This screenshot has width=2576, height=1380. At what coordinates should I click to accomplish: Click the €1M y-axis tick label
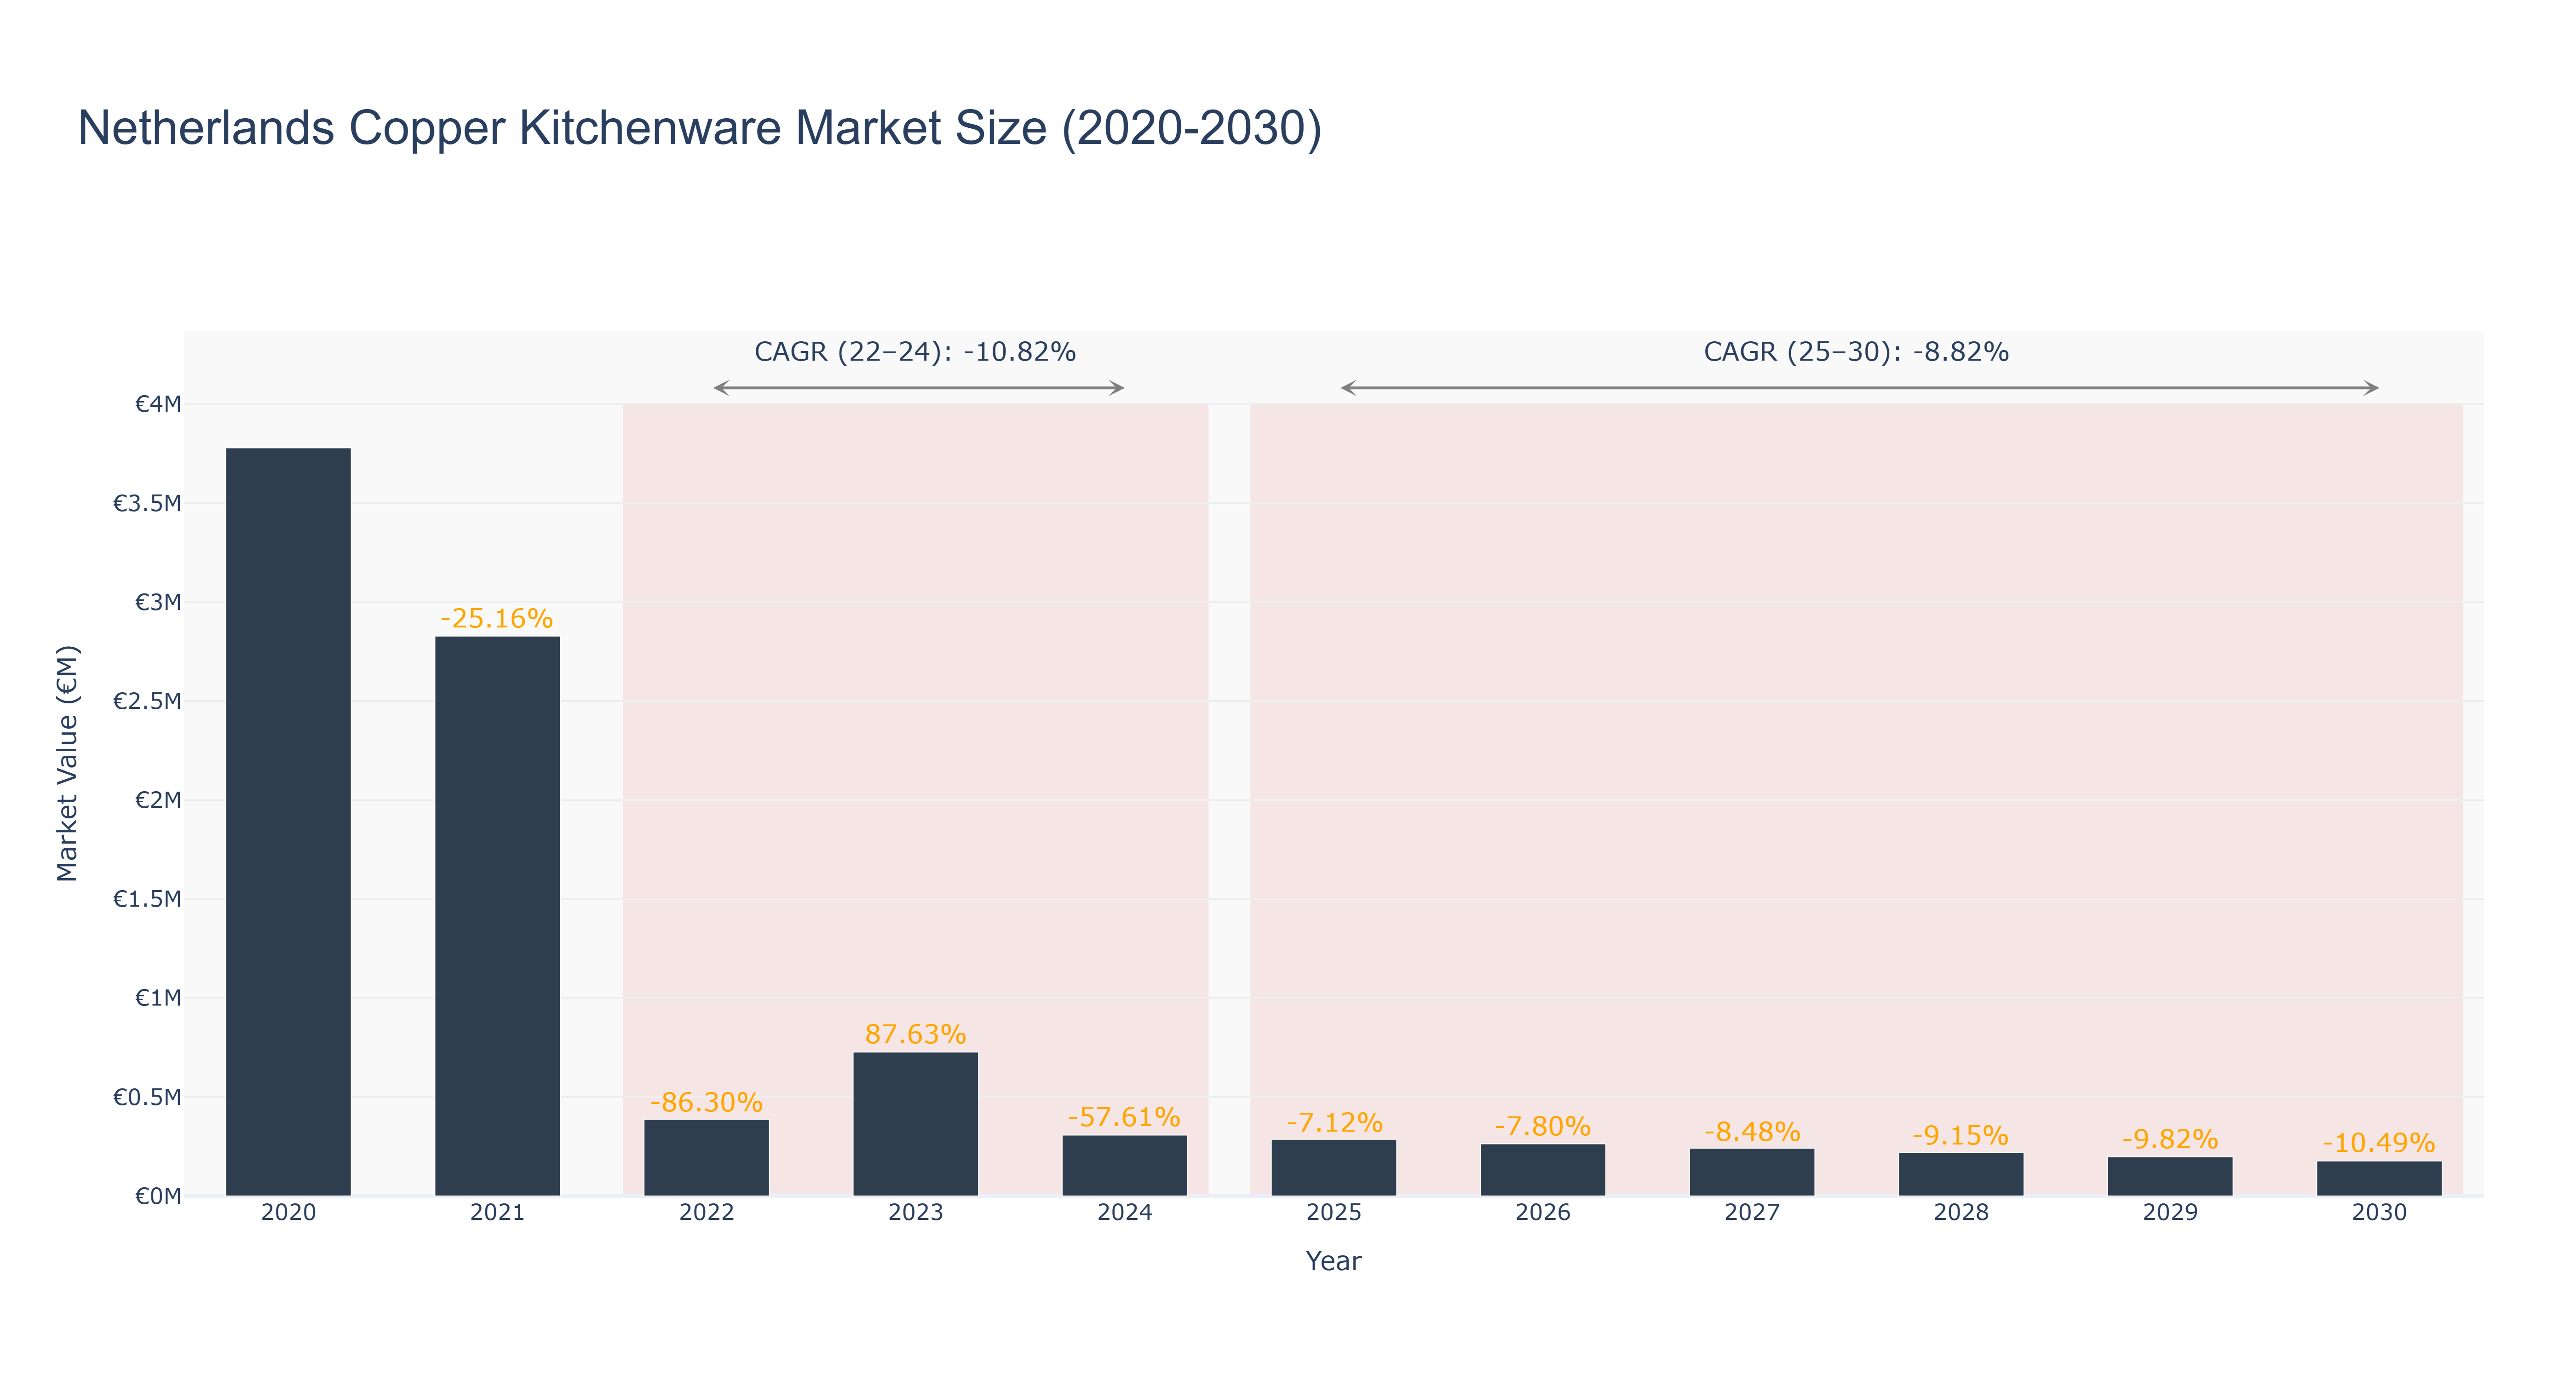pos(158,998)
